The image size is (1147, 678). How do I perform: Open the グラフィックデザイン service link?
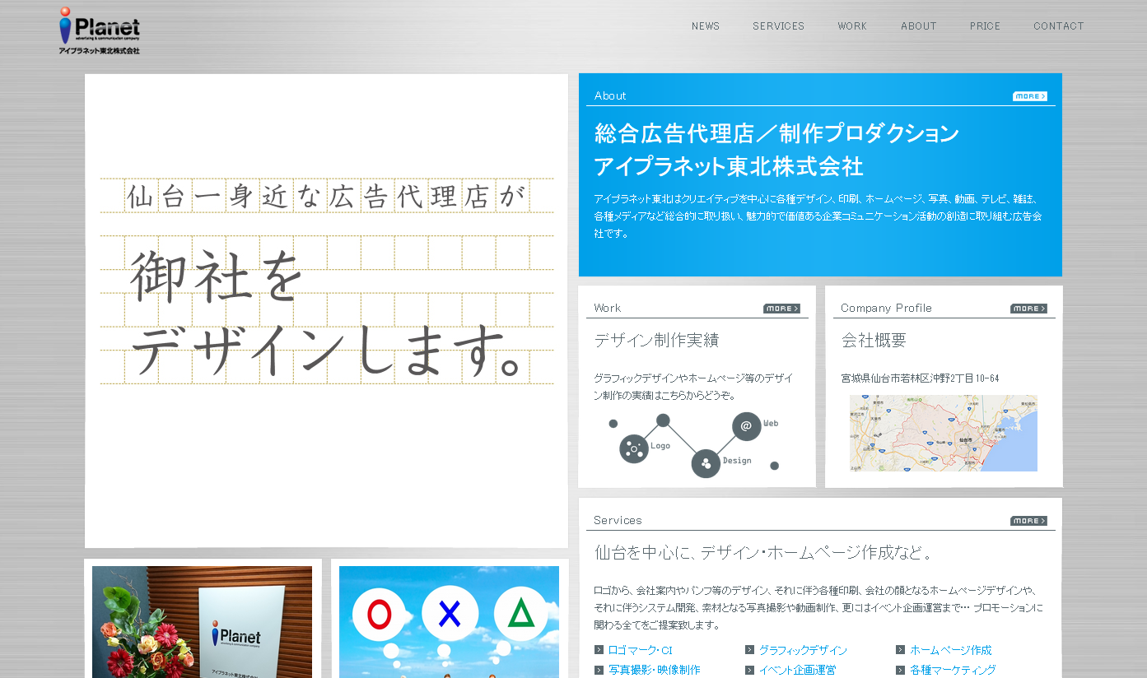click(x=801, y=650)
